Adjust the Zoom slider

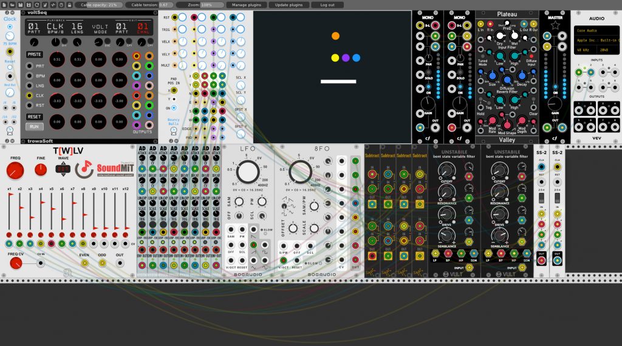click(200, 5)
